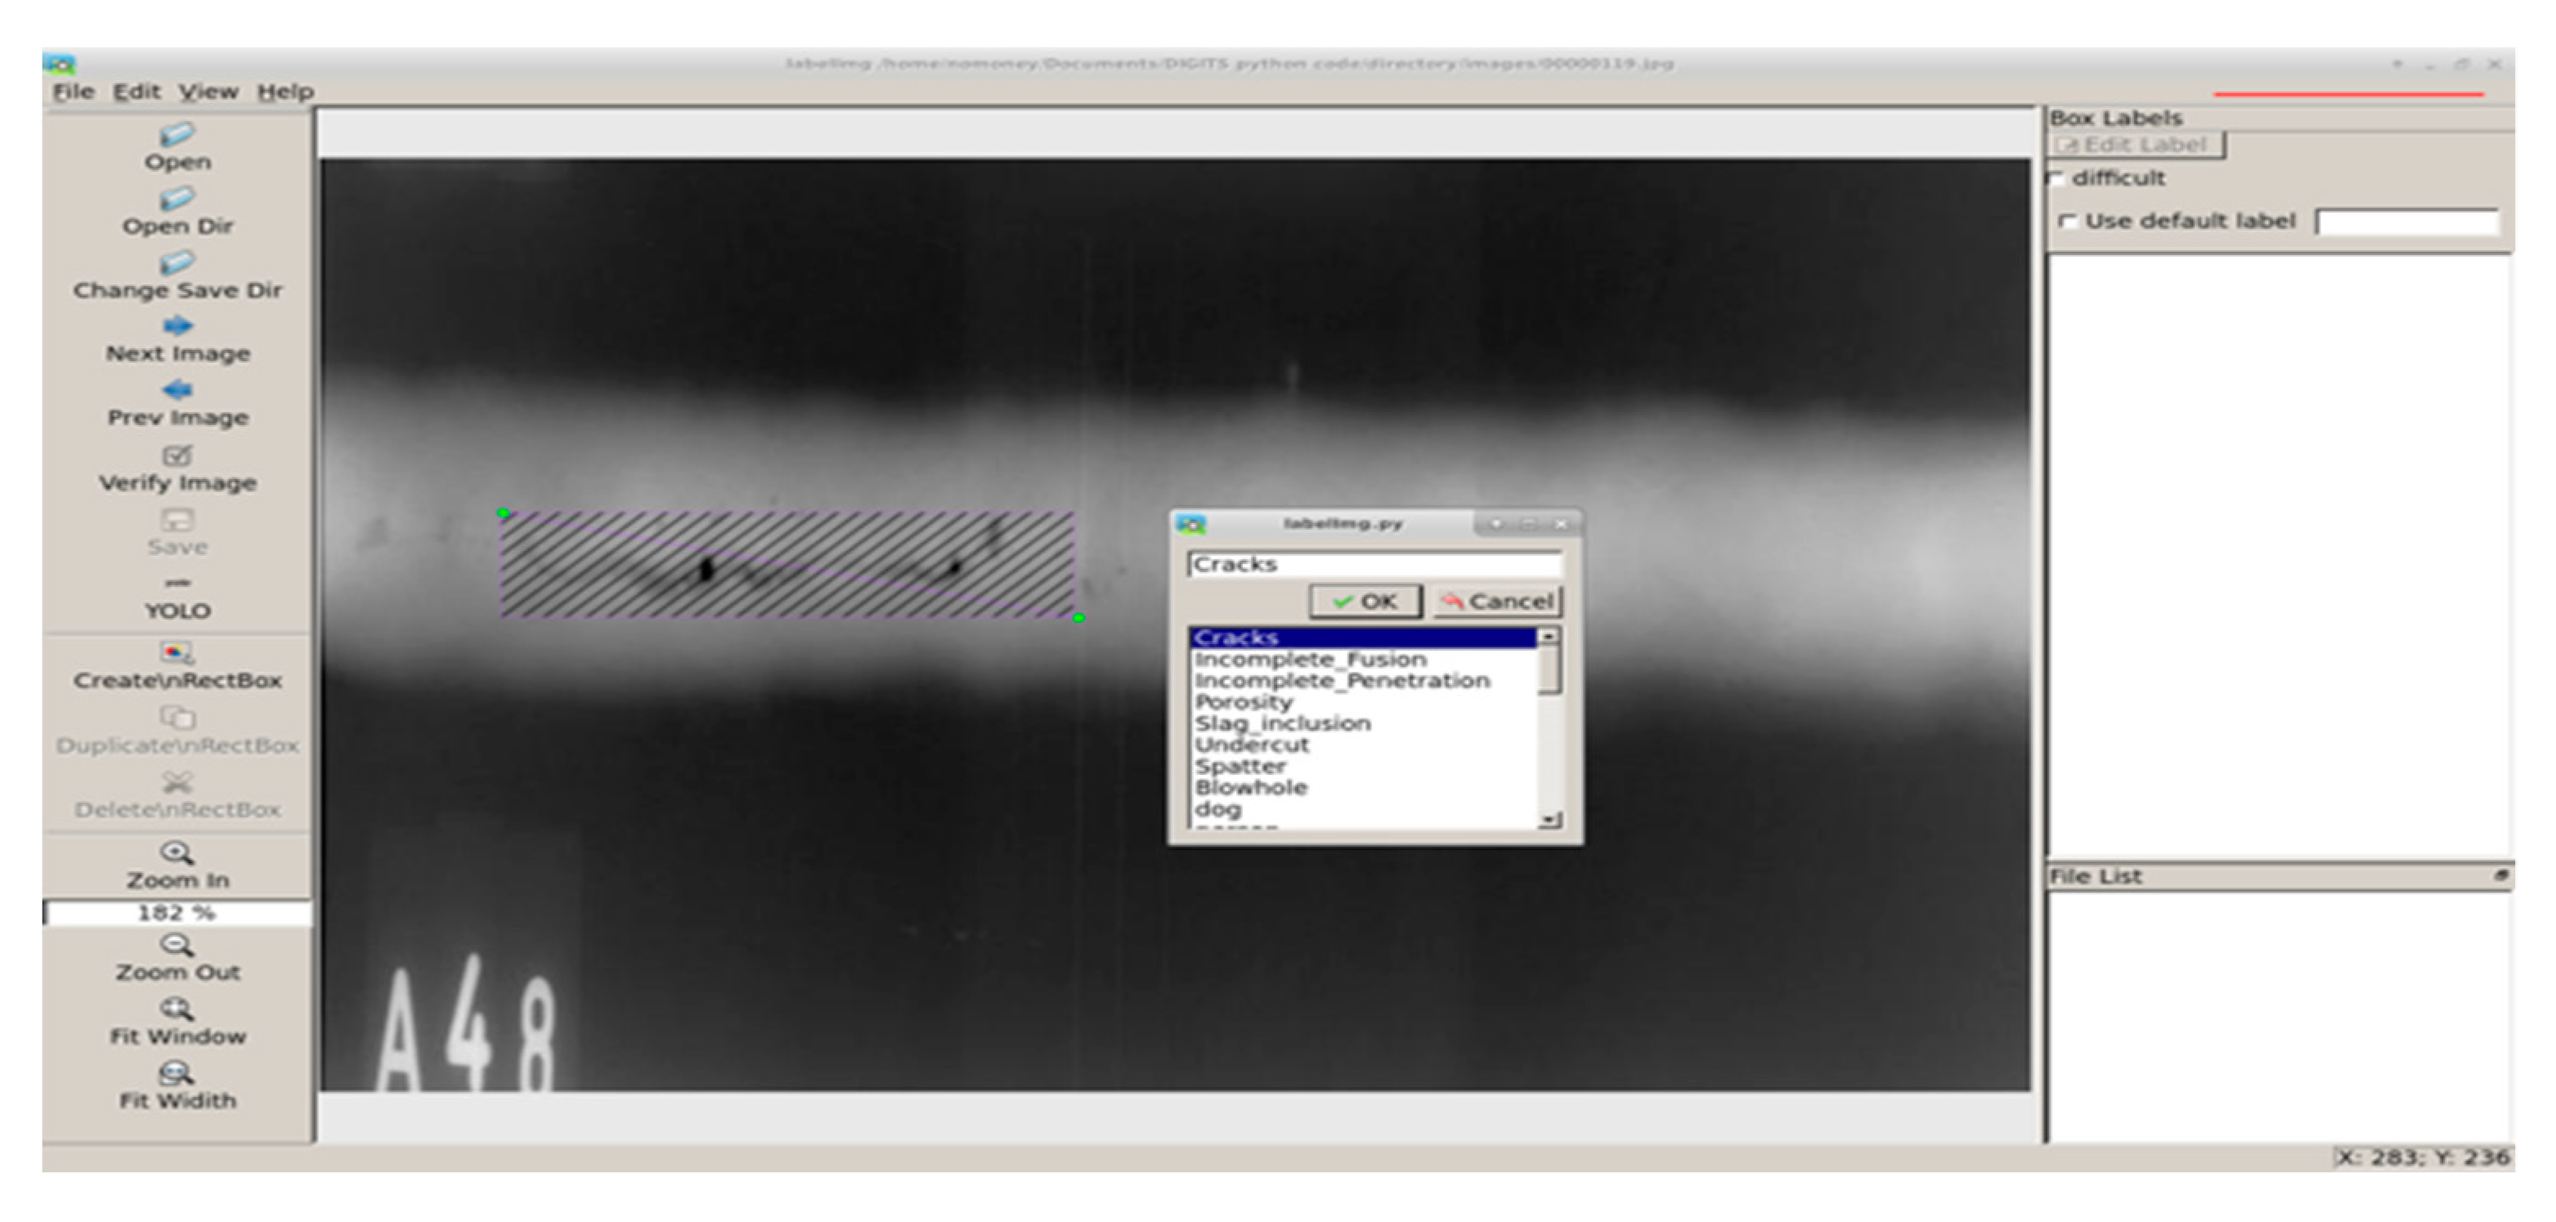Click the Change Save Dir icon
The image size is (2556, 1222).
click(177, 266)
